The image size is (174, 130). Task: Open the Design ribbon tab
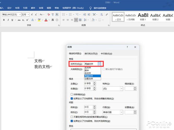[9, 8]
